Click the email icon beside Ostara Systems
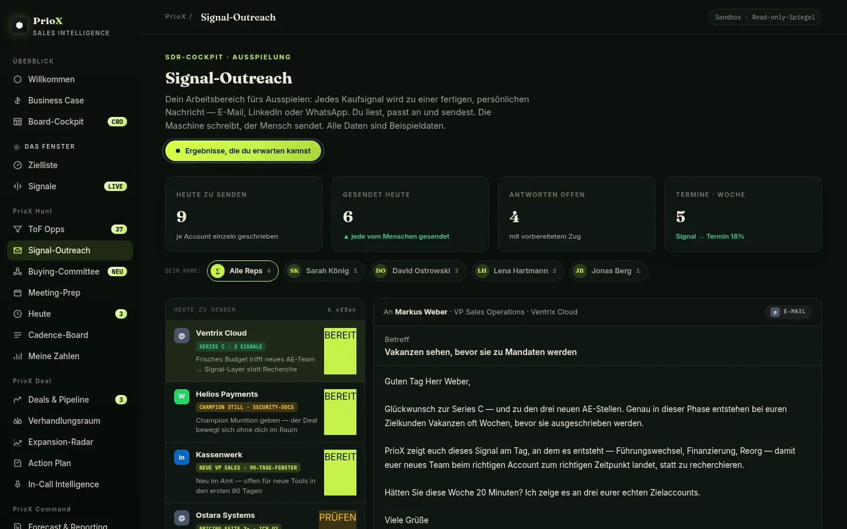 point(182,518)
